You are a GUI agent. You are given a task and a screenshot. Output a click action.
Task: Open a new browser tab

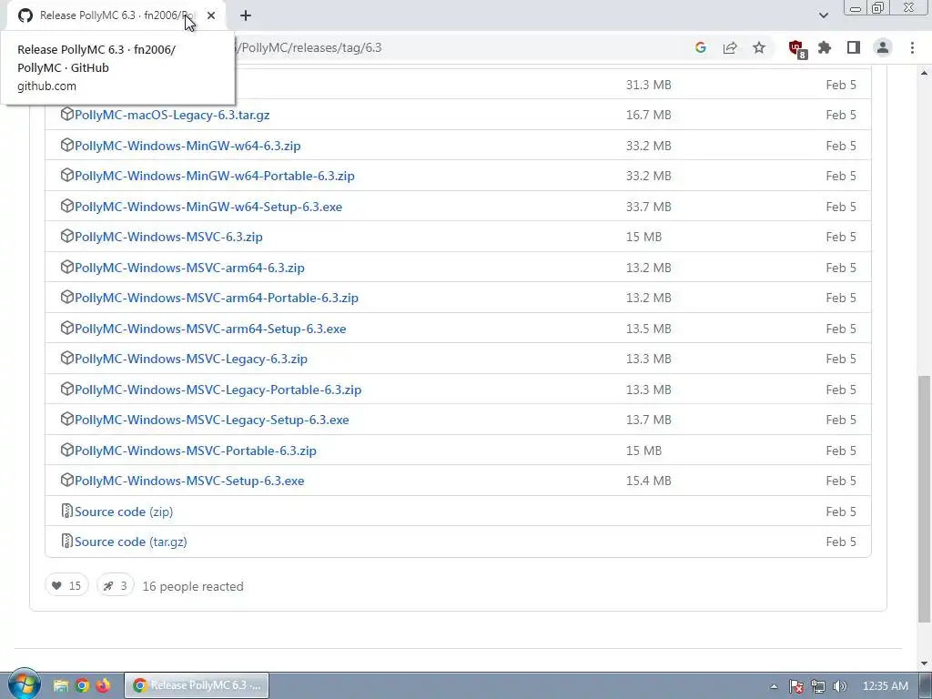click(x=246, y=15)
